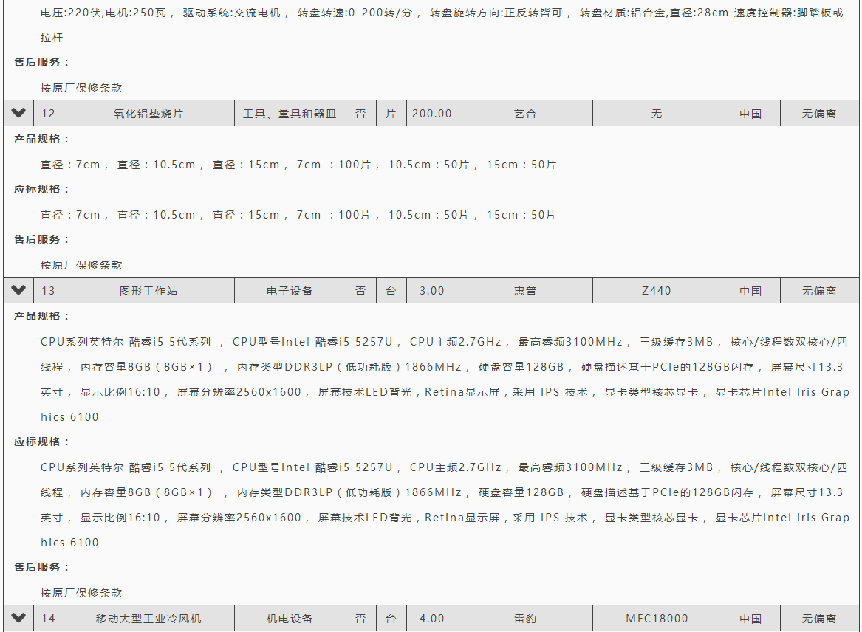Image resolution: width=862 pixels, height=632 pixels.
Task: Collapse the chevron for item 13
Action: (x=18, y=290)
